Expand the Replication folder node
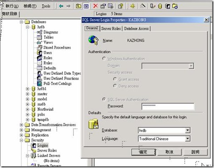214x168 pixels. [21, 135]
